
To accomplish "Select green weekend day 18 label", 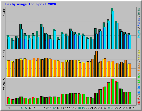I will click(x=79, y=108).
